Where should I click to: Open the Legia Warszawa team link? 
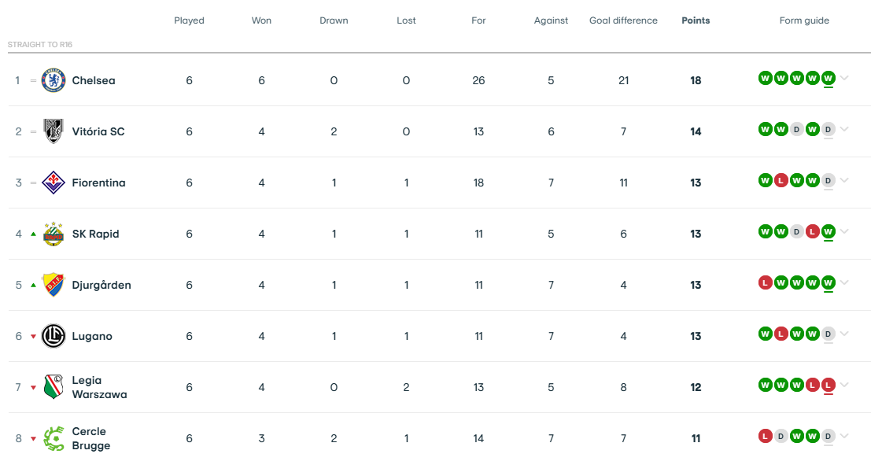pyautogui.click(x=99, y=387)
